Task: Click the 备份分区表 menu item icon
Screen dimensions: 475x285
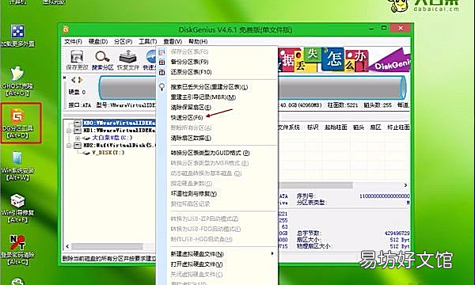Action: pos(162,62)
